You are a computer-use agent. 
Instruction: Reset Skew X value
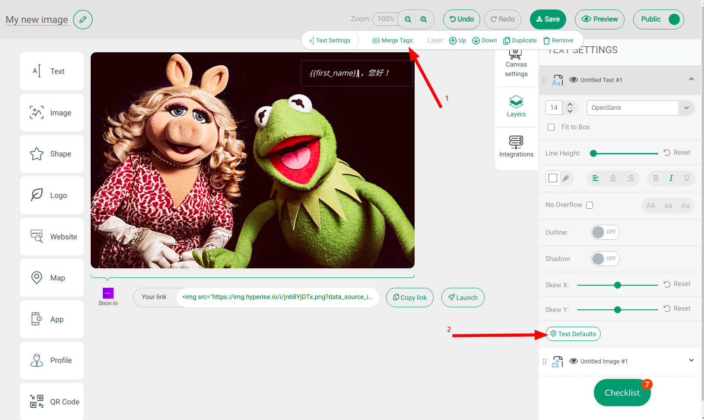(x=677, y=284)
